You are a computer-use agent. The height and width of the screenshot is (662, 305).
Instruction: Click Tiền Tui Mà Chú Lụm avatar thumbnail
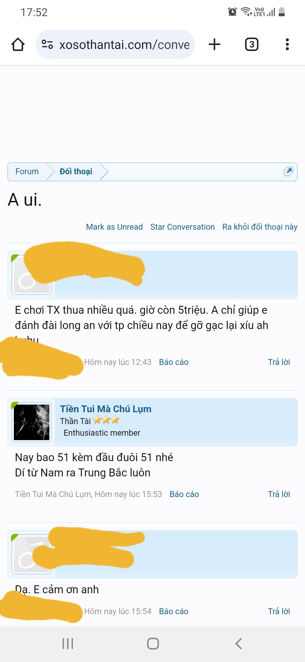[x=32, y=422]
